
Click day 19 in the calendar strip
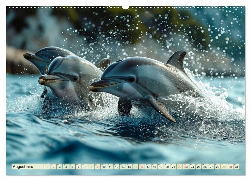pyautogui.click(x=161, y=167)
